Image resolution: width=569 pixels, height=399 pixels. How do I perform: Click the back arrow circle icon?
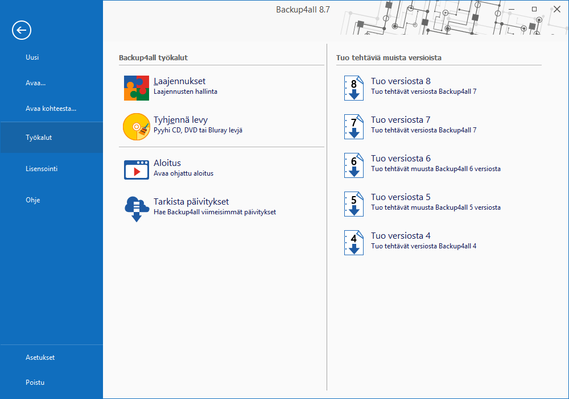pyautogui.click(x=22, y=30)
